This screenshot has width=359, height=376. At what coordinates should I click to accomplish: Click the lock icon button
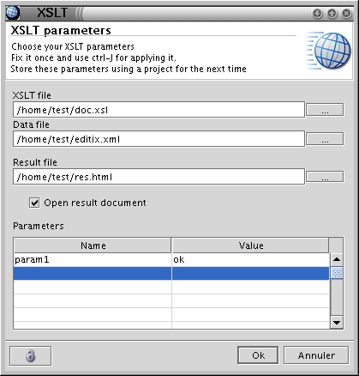pyautogui.click(x=31, y=355)
